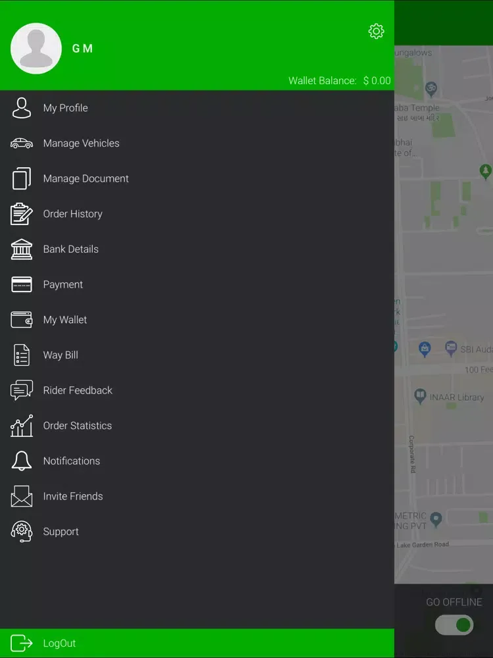The width and height of the screenshot is (493, 658).
Task: Select Manage Document from the menu
Action: 85,178
